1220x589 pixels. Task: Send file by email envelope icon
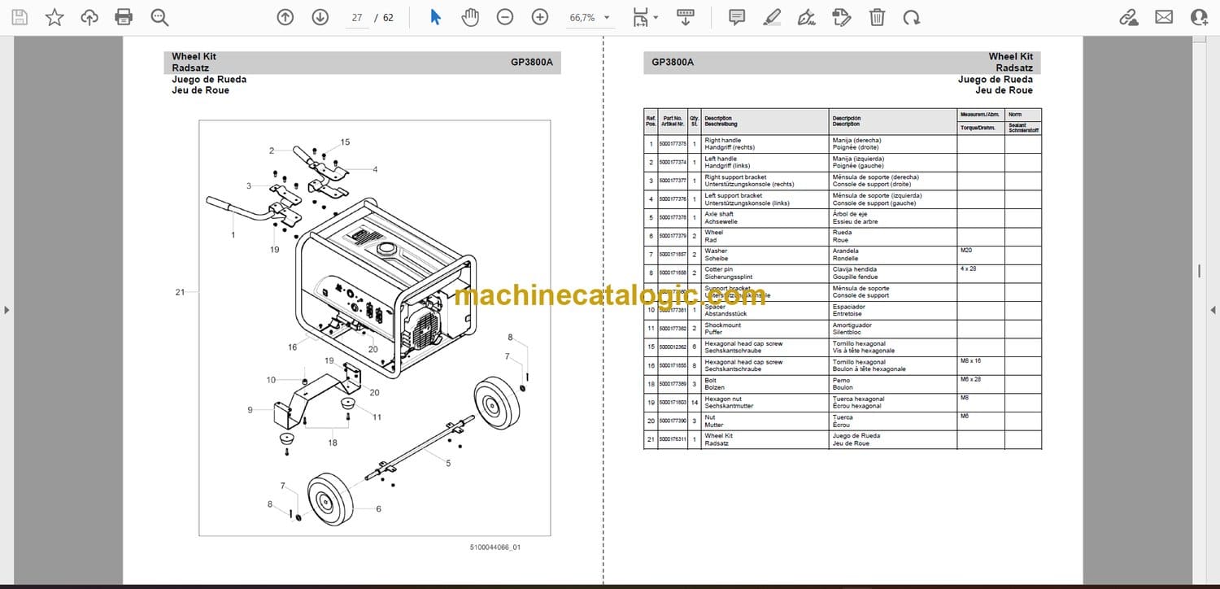click(1164, 17)
